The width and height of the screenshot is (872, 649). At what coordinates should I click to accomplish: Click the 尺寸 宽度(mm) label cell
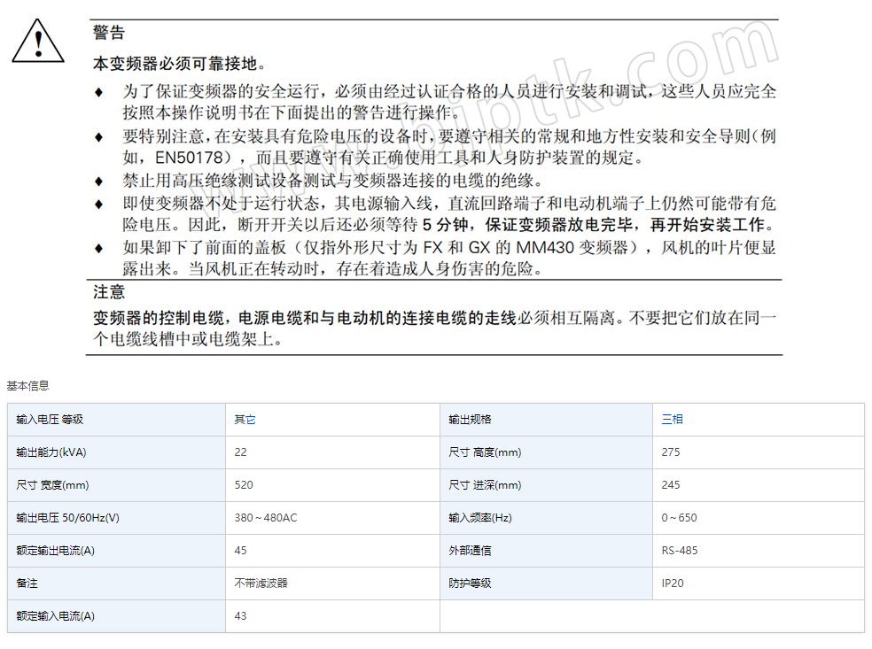click(x=116, y=485)
